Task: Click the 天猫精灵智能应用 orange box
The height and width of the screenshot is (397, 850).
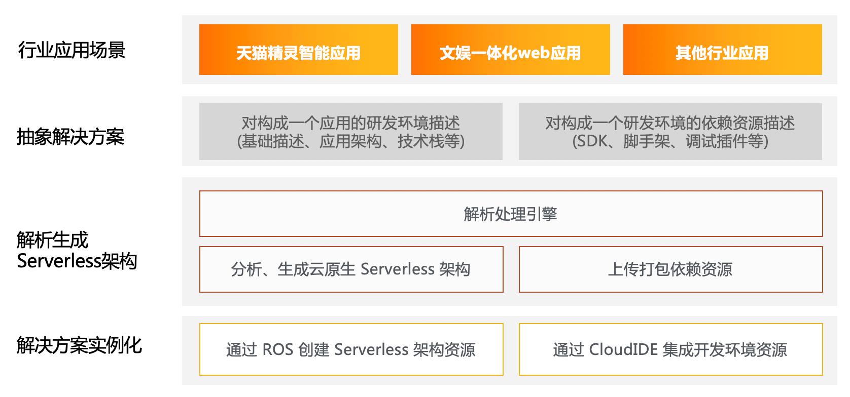Action: (298, 50)
